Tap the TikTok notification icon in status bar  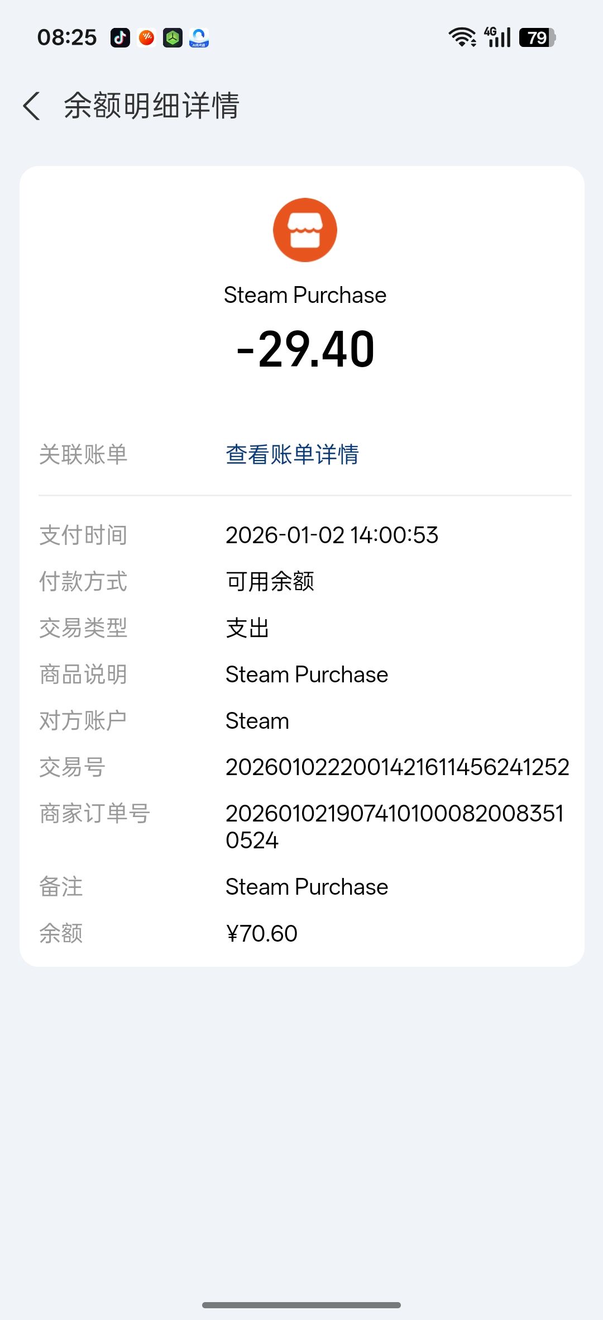[120, 38]
